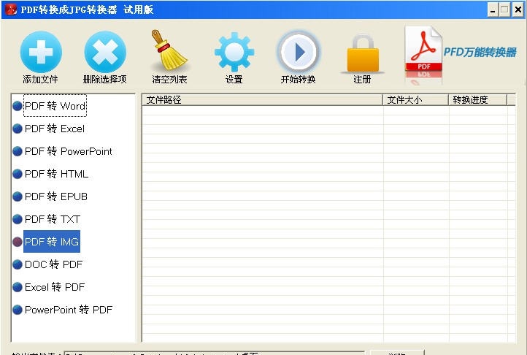Viewport: 527px width, 355px height.
Task: Minimize the converter window
Action: (493, 9)
